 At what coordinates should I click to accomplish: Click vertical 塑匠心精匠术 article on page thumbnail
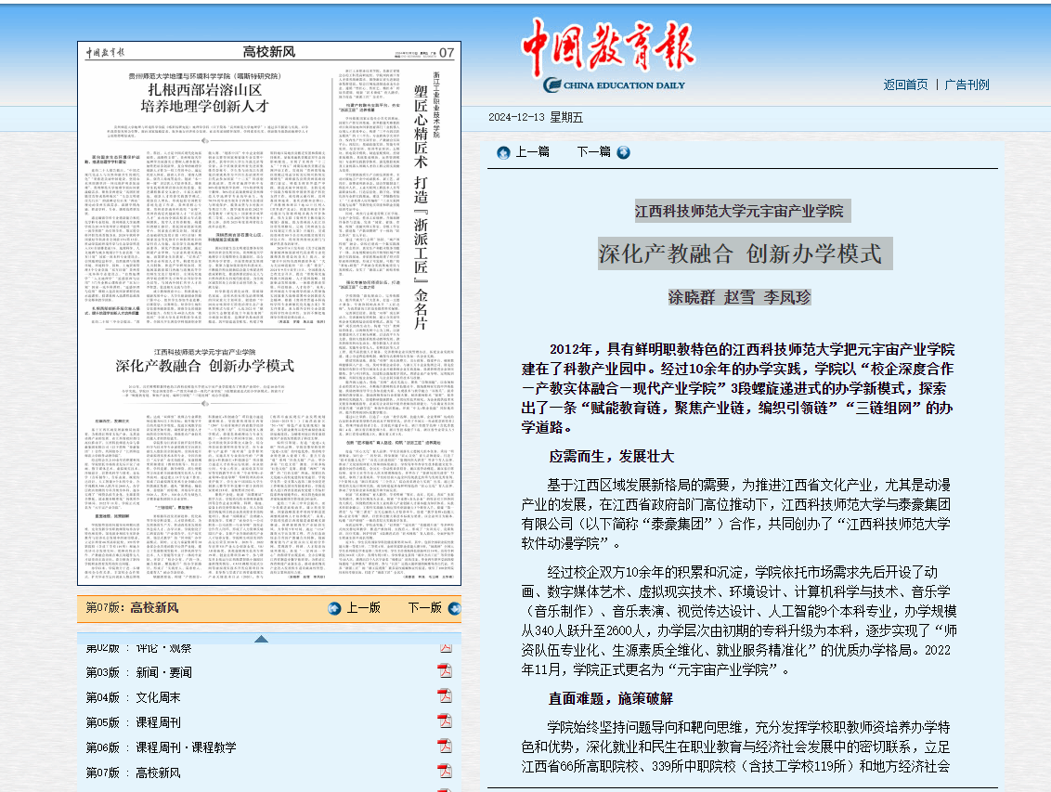[421, 207]
